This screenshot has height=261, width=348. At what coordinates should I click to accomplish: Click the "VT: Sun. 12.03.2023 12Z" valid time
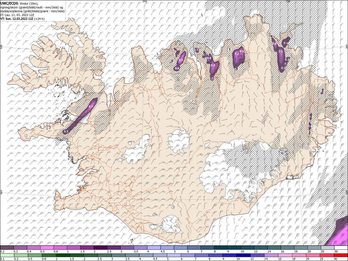tap(17, 19)
